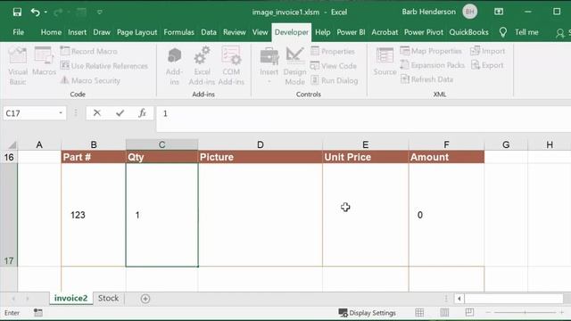
Task: Click Map Properties
Action: (x=431, y=51)
